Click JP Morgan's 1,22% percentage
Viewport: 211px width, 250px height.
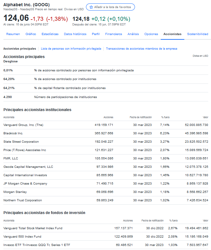(x=165, y=184)
